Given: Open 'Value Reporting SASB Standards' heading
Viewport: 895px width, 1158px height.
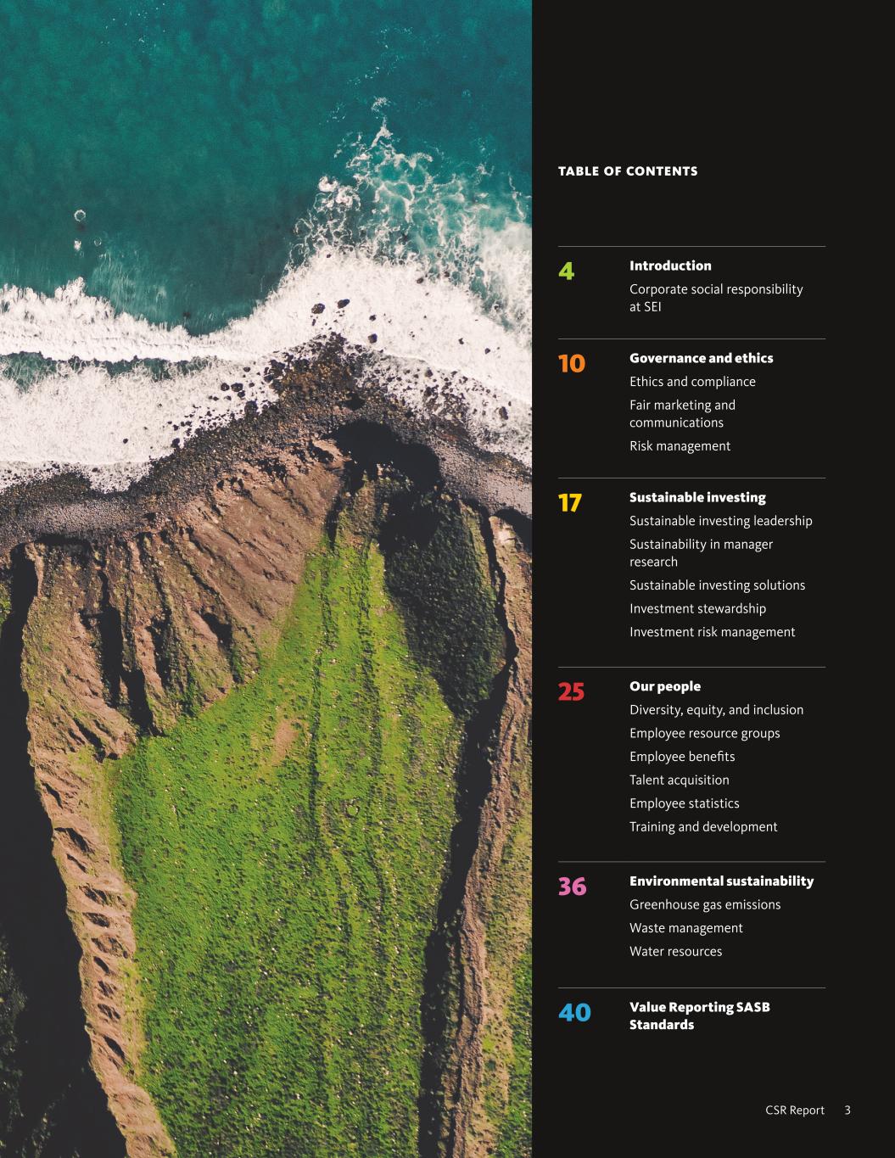Looking at the screenshot, I should [700, 1015].
